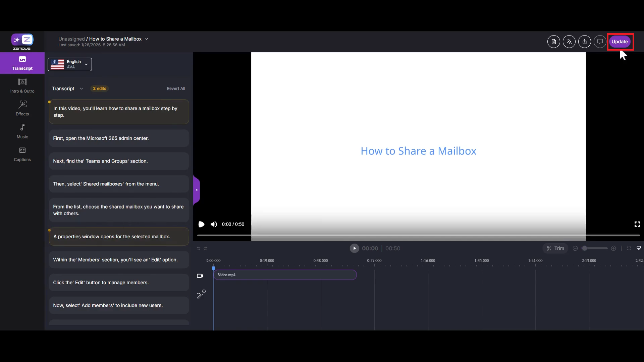Viewport: 644px width, 362px height.
Task: Expand the project title dropdown arrow
Action: tap(147, 39)
